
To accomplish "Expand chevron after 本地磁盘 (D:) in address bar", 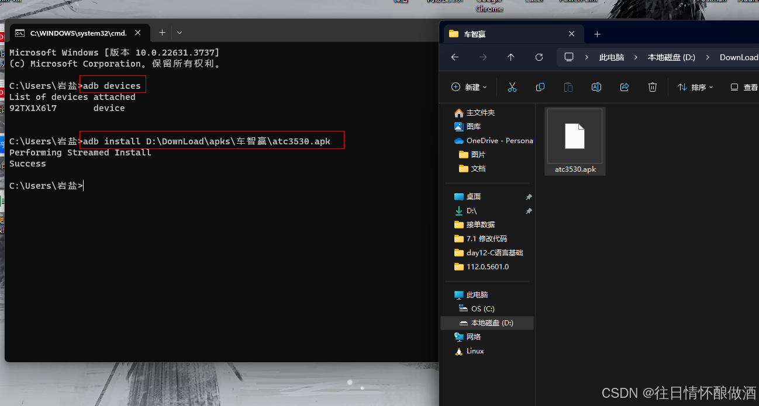I will pos(708,57).
